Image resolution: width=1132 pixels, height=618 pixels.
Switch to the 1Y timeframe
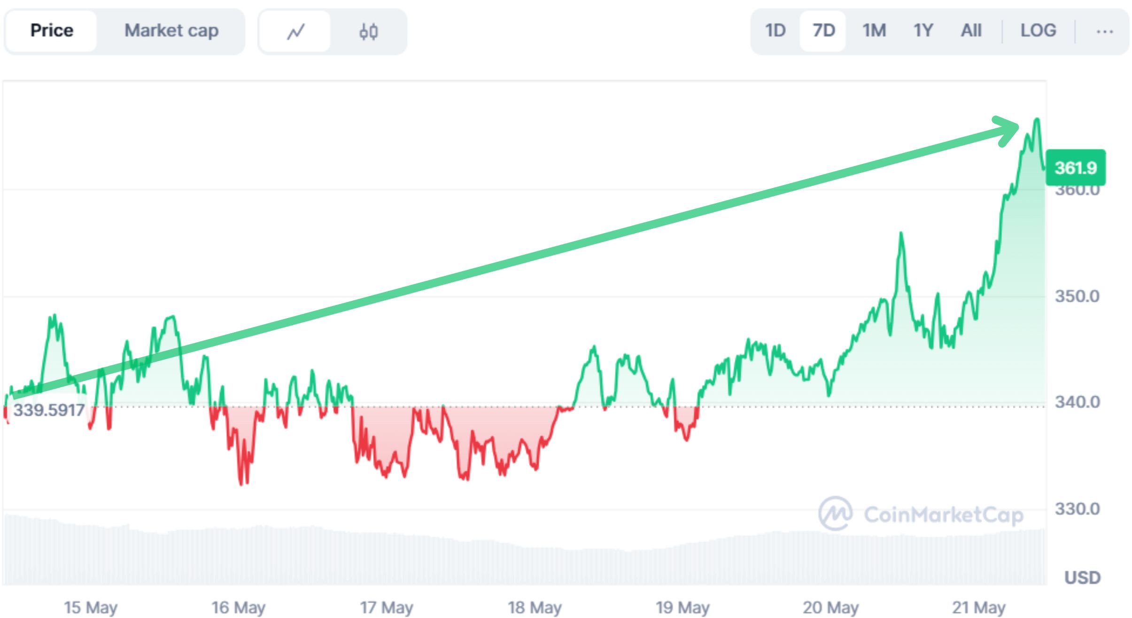(x=922, y=30)
